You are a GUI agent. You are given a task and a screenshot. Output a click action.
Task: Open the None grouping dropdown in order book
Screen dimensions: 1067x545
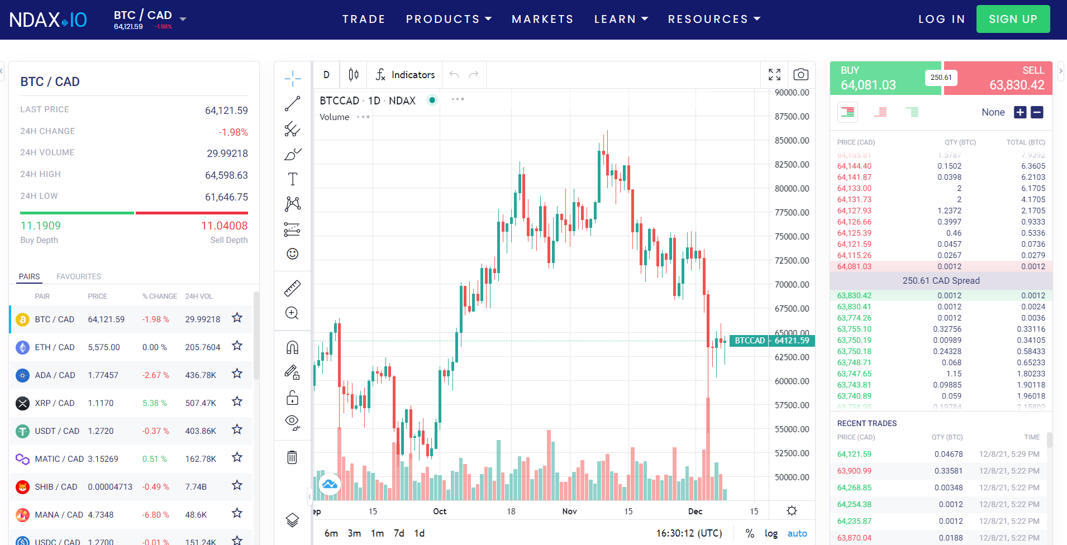[x=993, y=112]
